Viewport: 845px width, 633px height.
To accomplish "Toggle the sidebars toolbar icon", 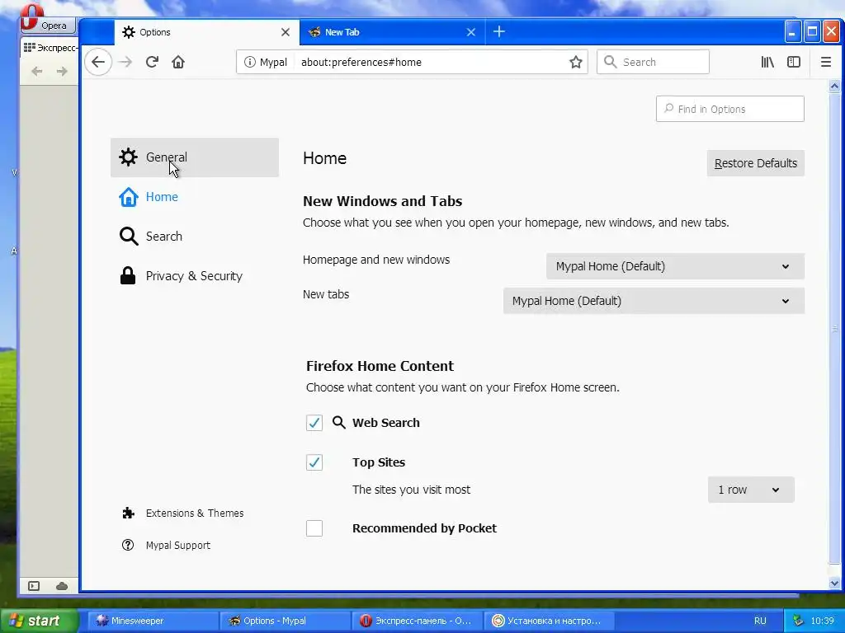I will [794, 62].
